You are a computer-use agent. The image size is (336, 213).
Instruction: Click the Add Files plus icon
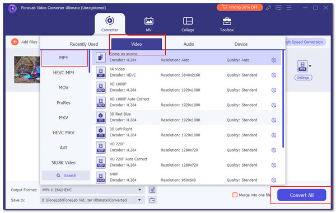(15, 42)
